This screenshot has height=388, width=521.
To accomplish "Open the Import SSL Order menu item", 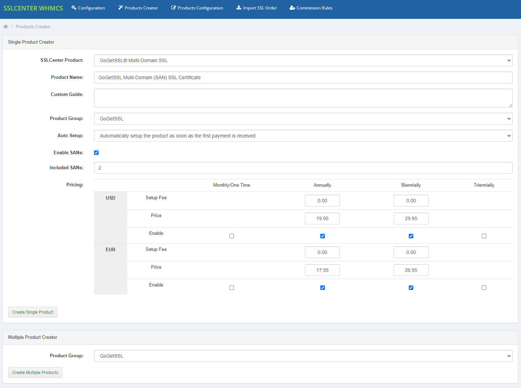I will coord(257,8).
